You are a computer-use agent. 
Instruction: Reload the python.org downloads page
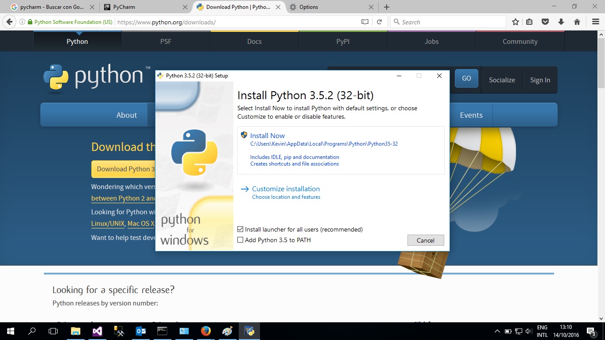click(x=380, y=21)
